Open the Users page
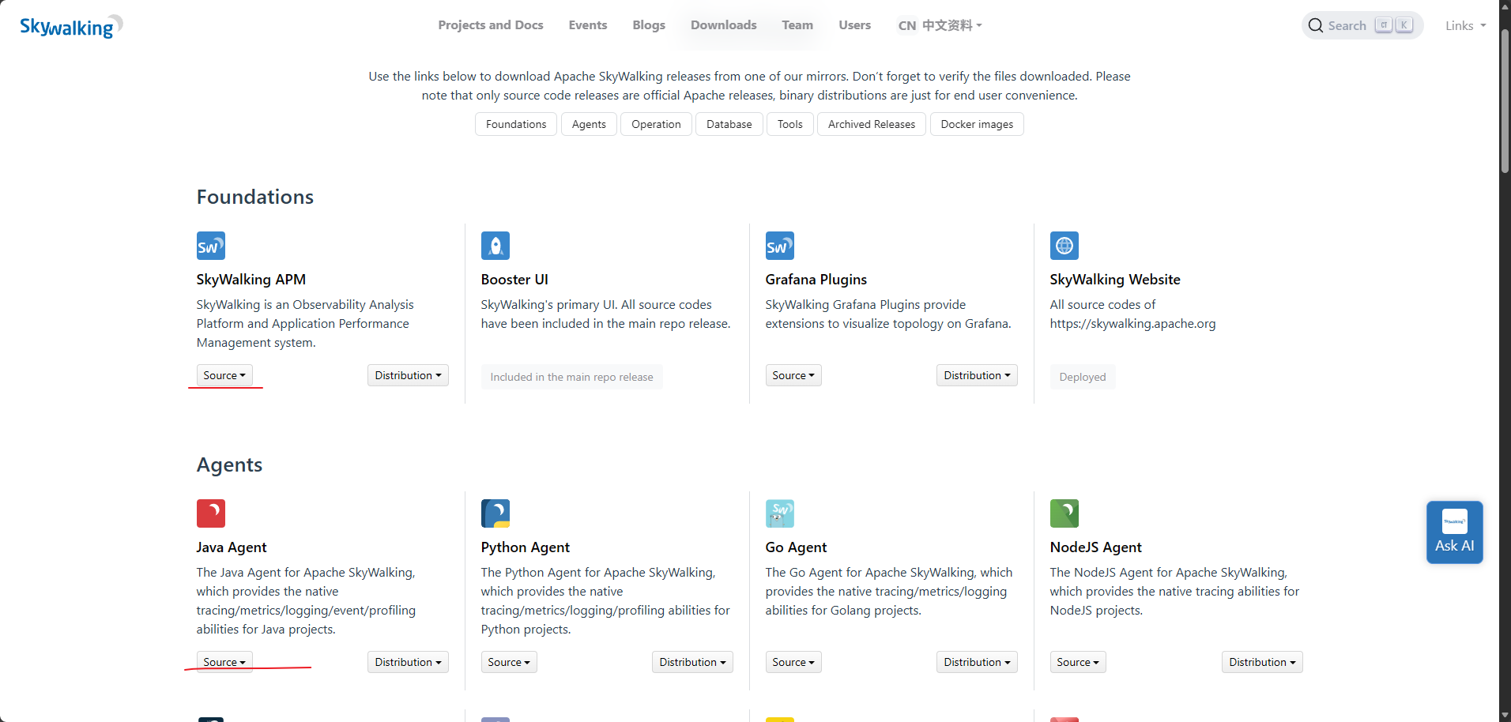This screenshot has width=1511, height=722. pos(855,25)
